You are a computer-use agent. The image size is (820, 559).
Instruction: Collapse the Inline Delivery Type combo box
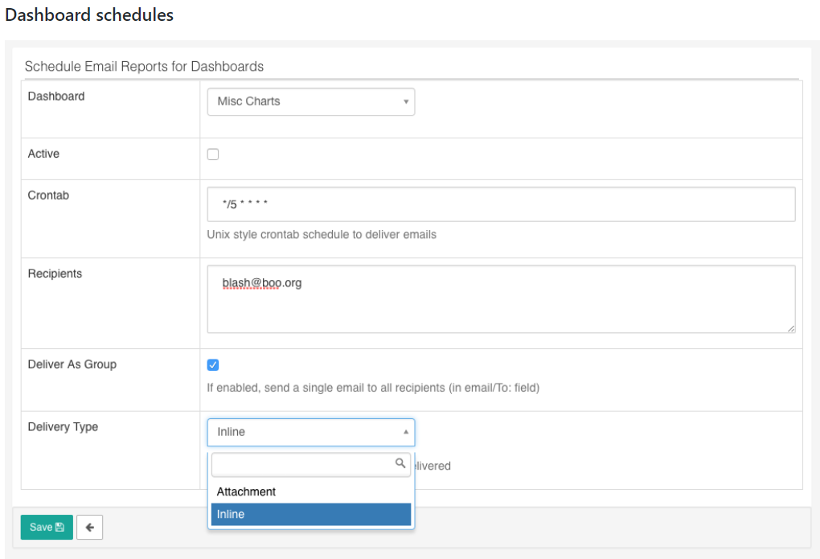point(310,432)
